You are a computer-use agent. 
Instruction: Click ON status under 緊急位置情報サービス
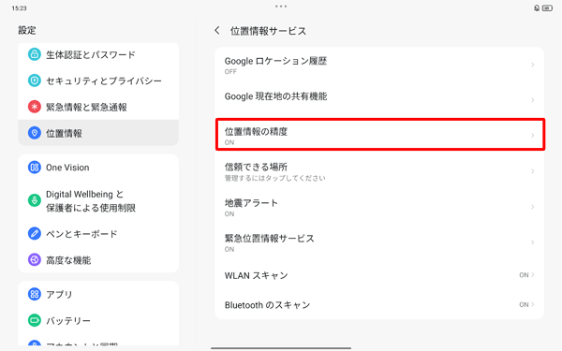(x=229, y=249)
